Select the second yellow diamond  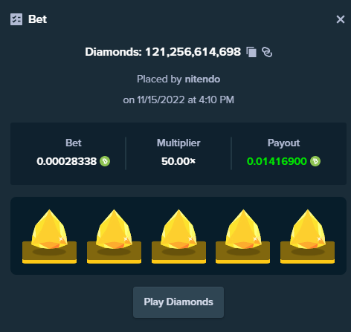[114, 236]
